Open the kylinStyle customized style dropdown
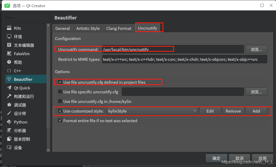Image resolution: width=276 pixels, height=167 pixels. tap(152, 111)
